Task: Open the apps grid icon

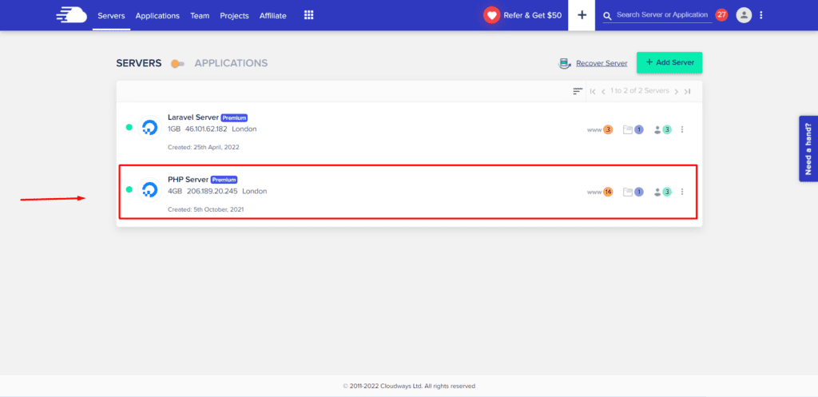Action: pos(309,15)
